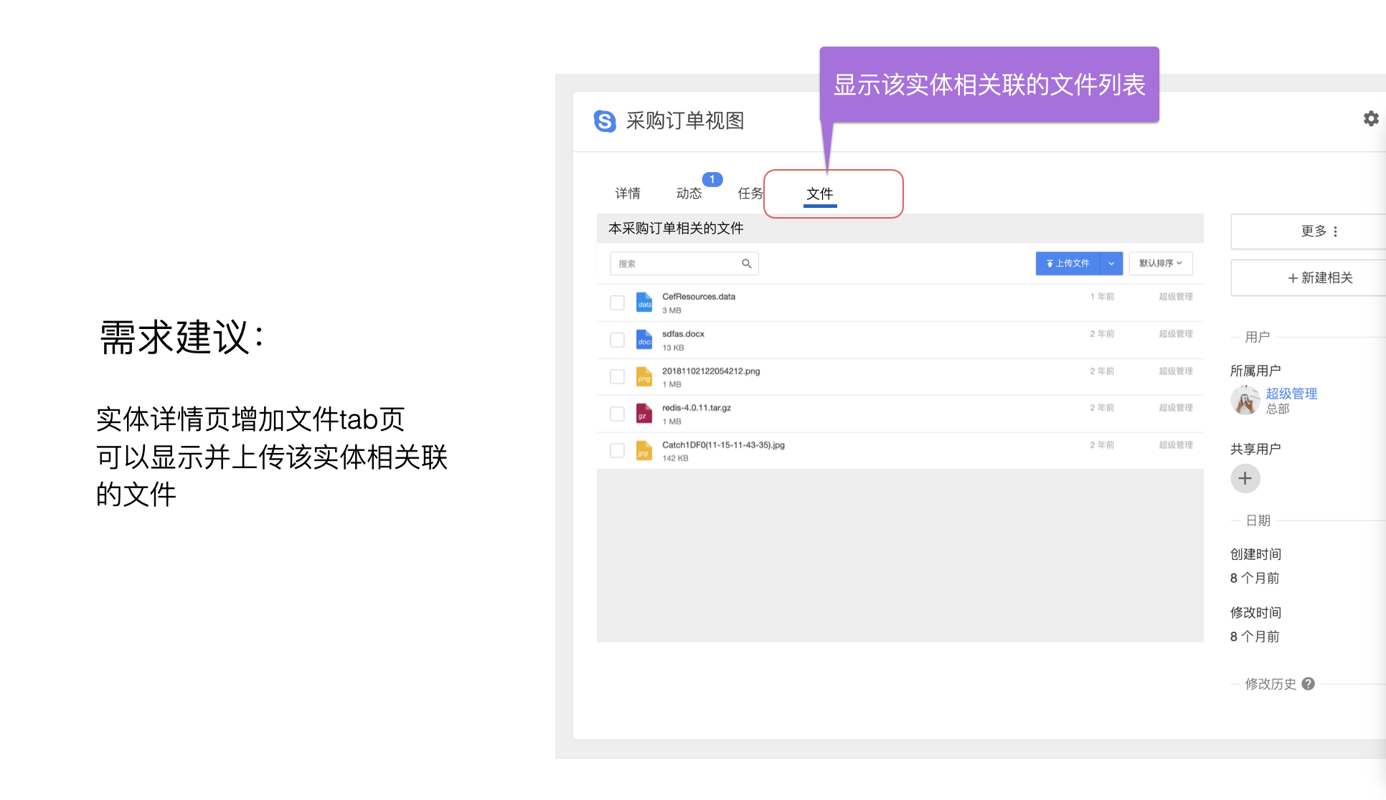Screen dimensions: 1386x800
Task: Open the 默认排序 sort dropdown
Action: (x=1160, y=263)
